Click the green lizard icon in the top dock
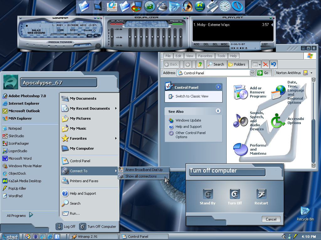 150,7
